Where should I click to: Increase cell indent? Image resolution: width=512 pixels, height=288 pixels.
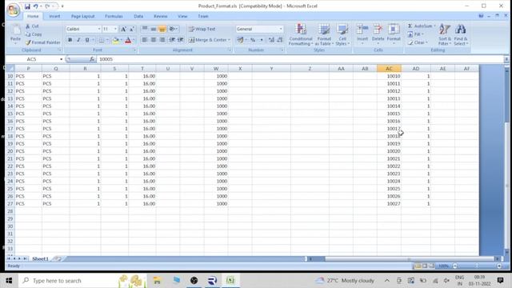(180, 40)
